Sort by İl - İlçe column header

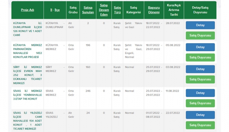pos(55,10)
